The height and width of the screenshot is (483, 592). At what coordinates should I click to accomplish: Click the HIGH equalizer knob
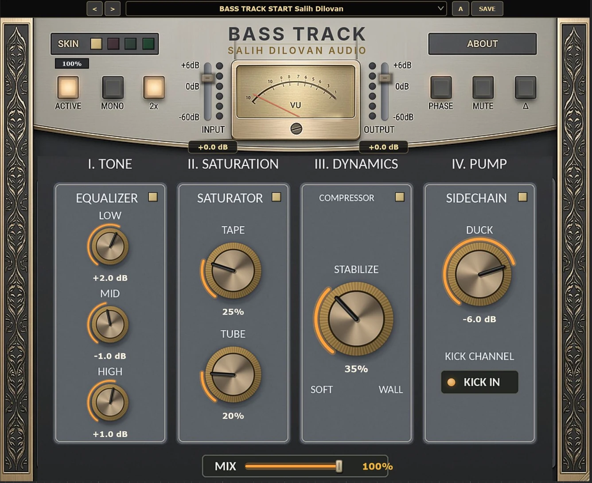(110, 402)
